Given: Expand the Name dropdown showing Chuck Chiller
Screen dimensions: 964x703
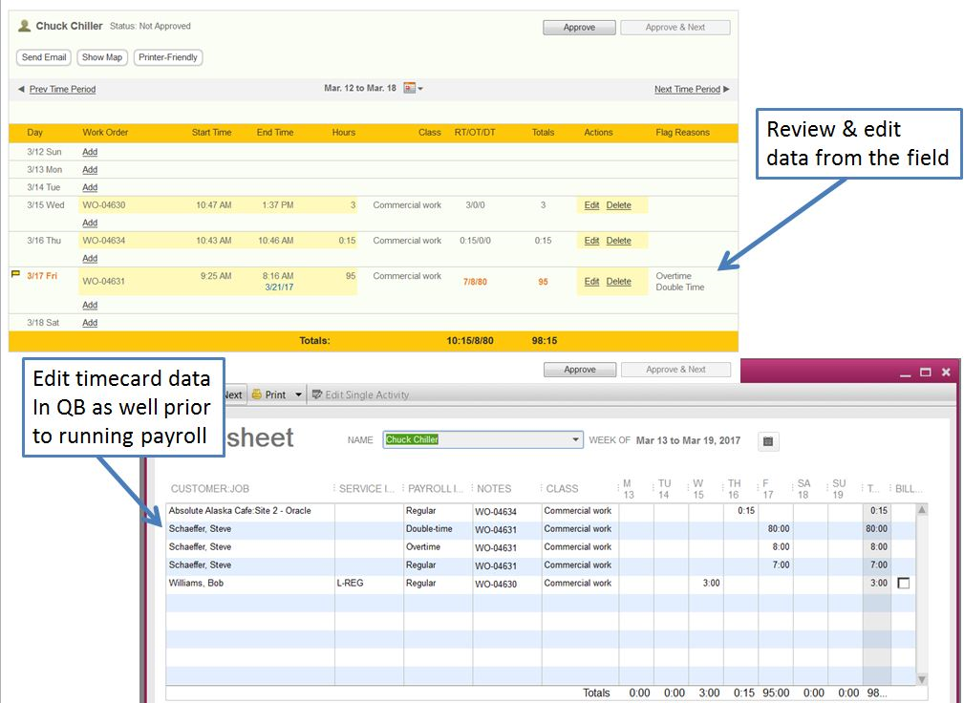Looking at the screenshot, I should click(575, 439).
